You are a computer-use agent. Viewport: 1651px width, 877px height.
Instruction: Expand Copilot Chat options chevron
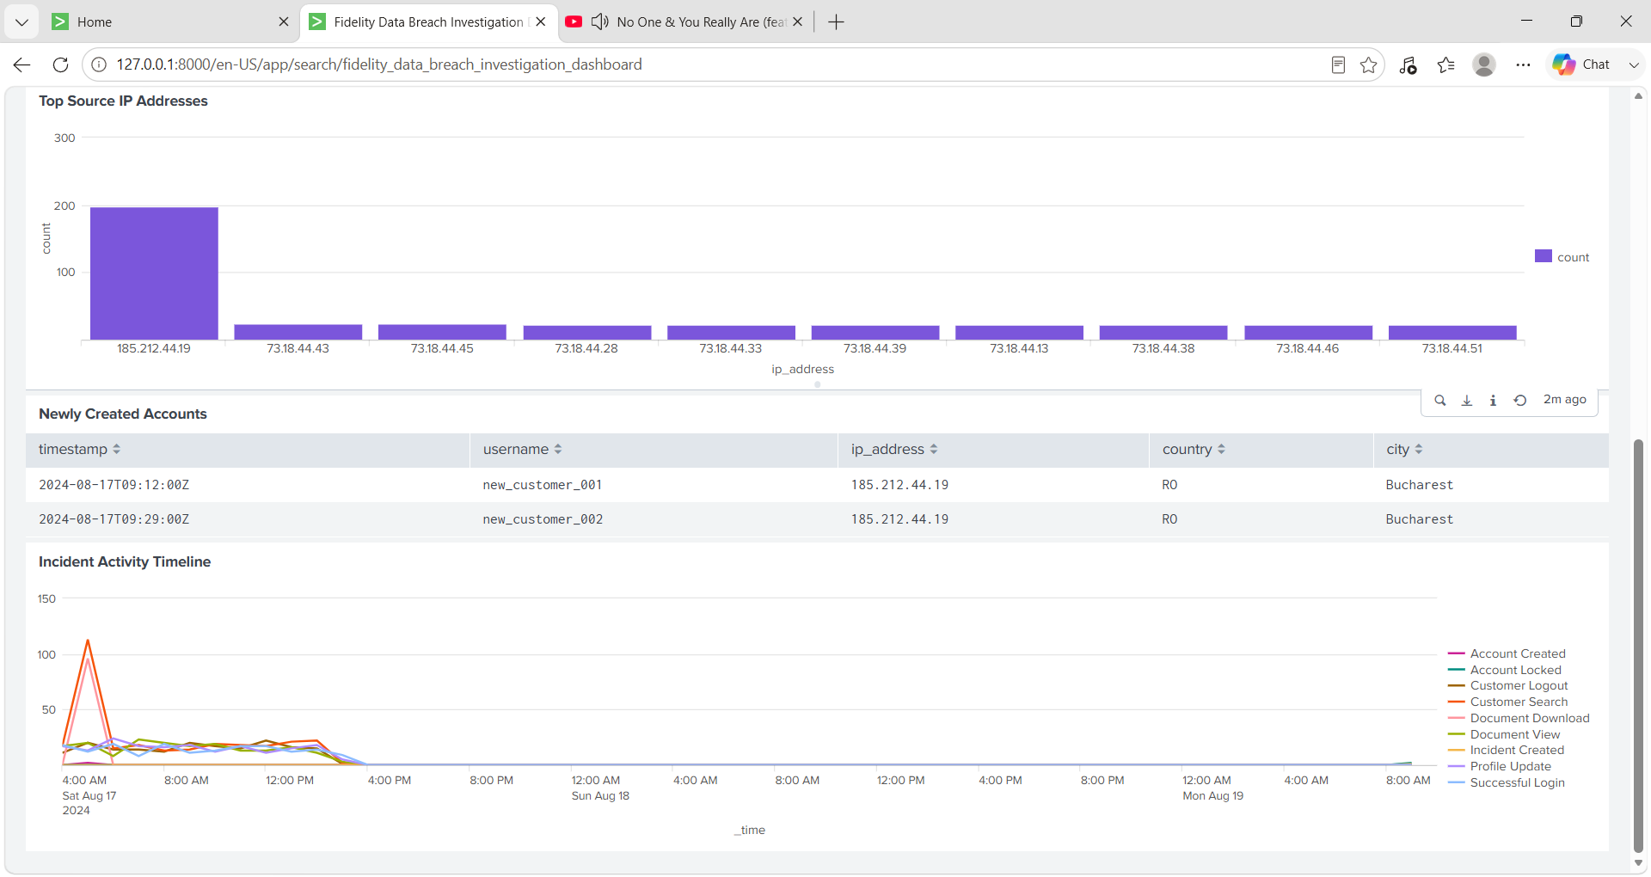[1634, 64]
